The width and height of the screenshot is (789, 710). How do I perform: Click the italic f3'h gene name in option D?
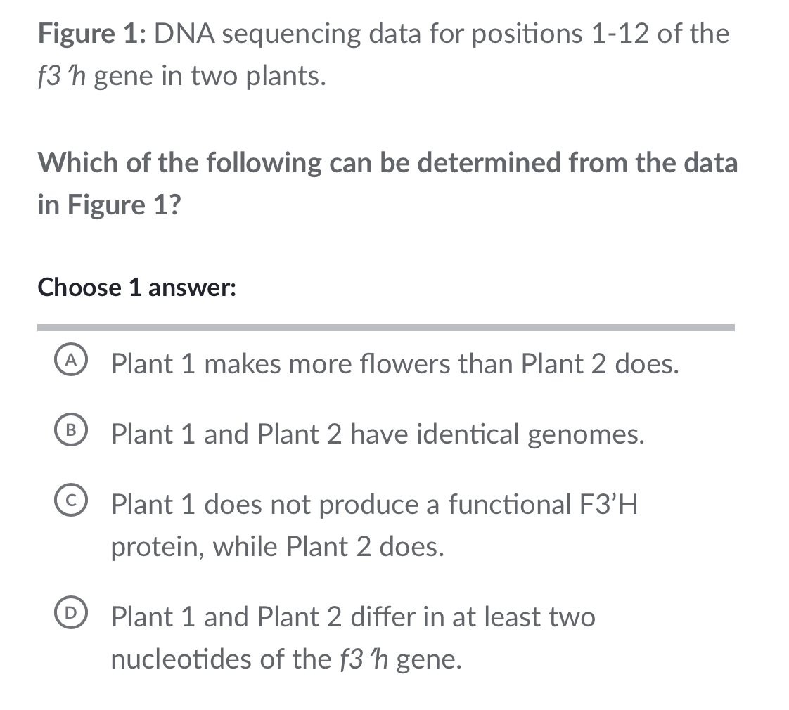(x=366, y=659)
